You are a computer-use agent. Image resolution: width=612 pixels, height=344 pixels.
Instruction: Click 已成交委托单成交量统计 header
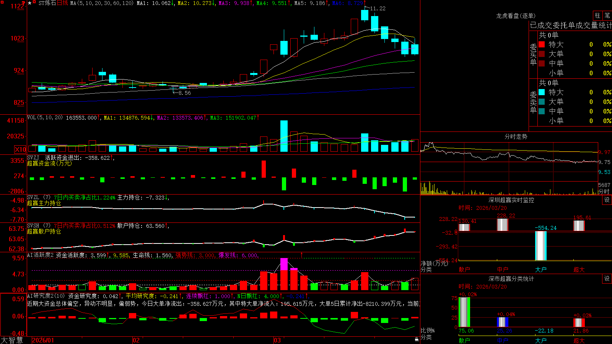[571, 25]
